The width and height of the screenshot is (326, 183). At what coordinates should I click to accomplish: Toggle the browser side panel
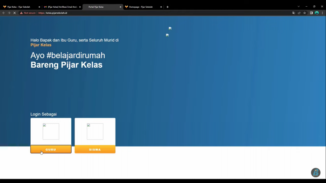coord(311,13)
